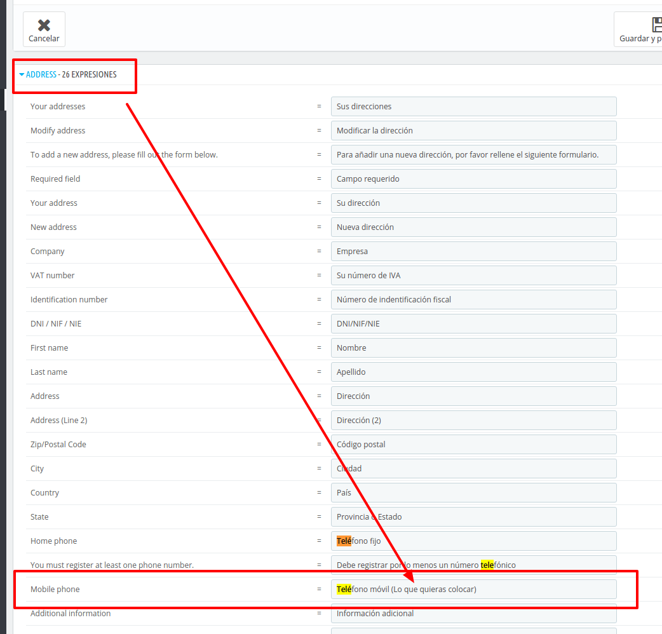Click the 'Teléfono móvil' translation field
The image size is (662, 634).
[474, 590]
